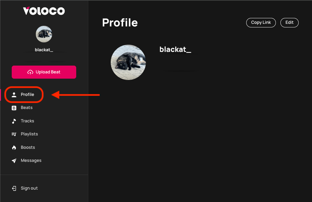This screenshot has width=312, height=202.
Task: Click the Voloco logo
Action: (44, 11)
